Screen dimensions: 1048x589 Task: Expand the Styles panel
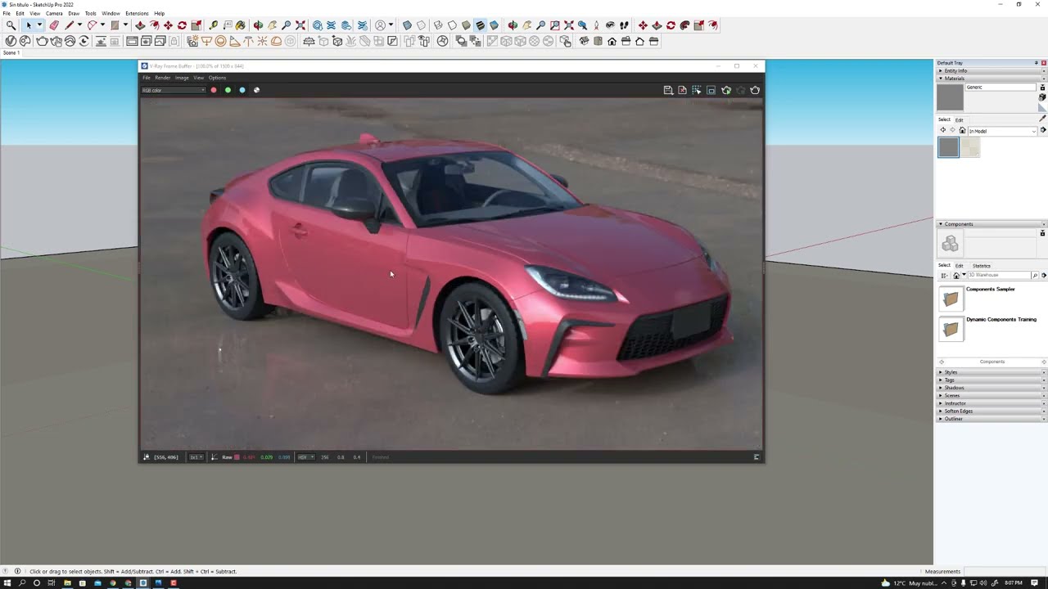click(992, 372)
